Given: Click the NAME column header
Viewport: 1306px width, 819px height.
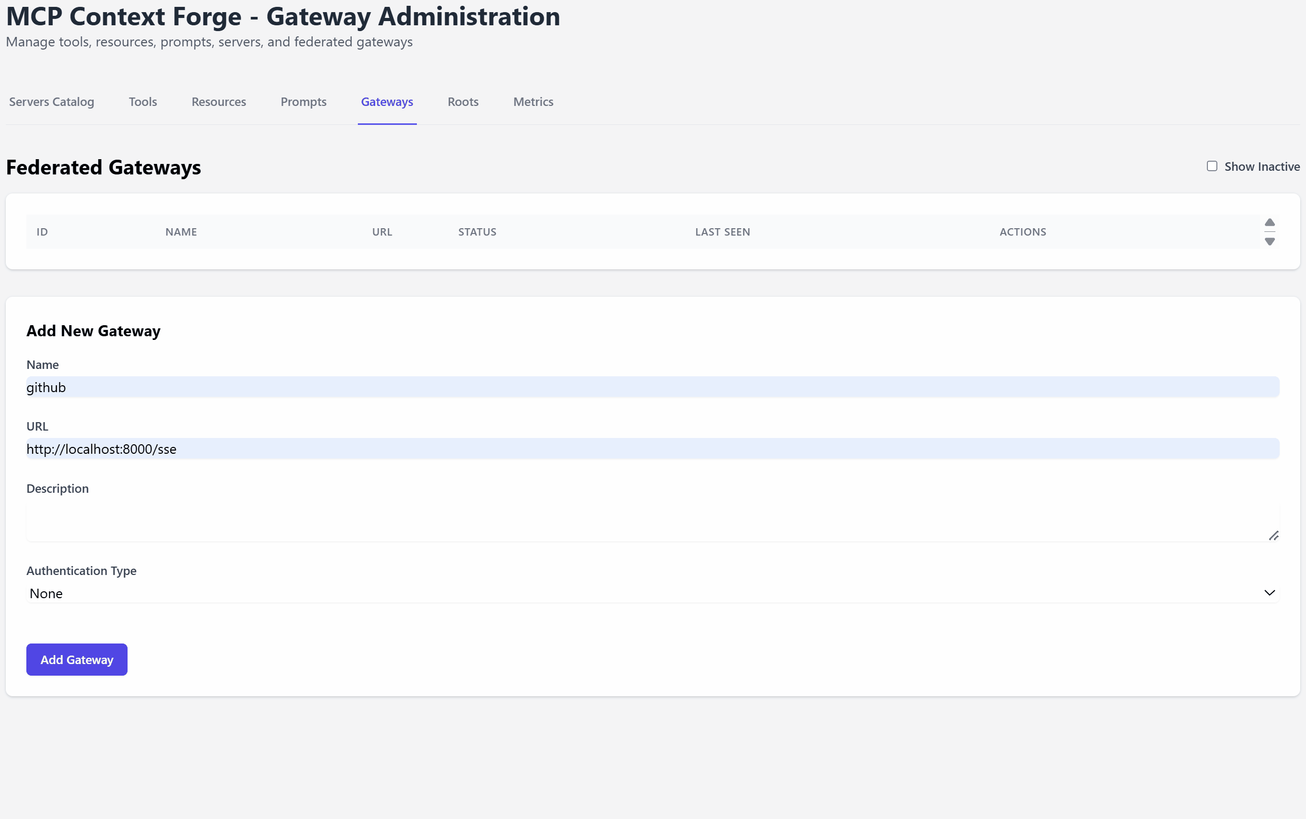Looking at the screenshot, I should point(181,232).
